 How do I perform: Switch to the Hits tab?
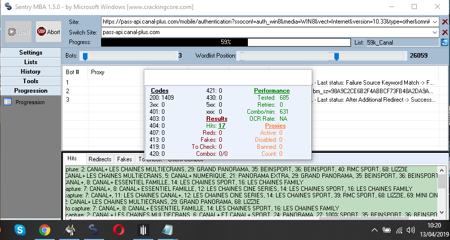72,159
